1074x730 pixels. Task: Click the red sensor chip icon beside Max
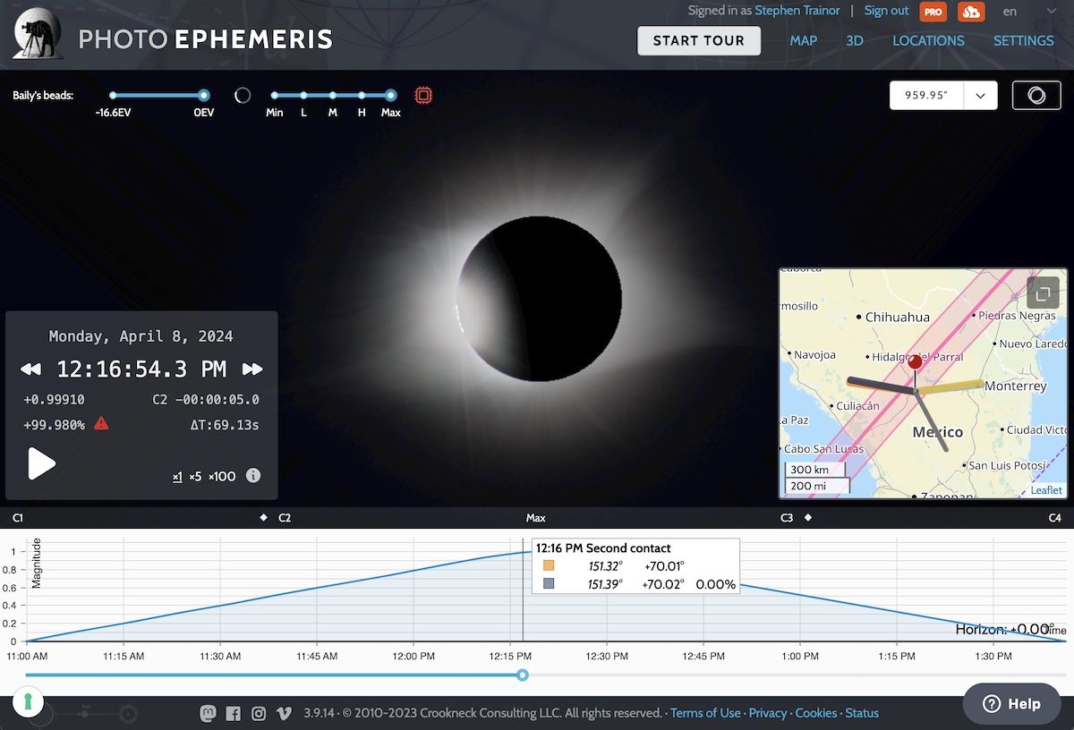(x=422, y=95)
